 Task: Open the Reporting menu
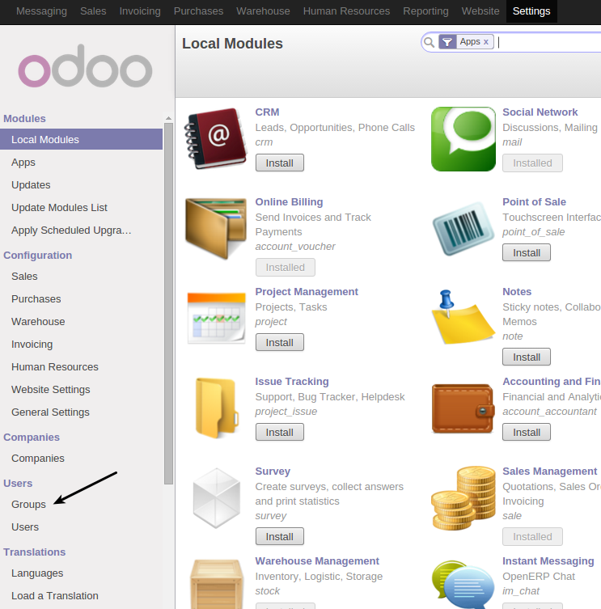pos(425,11)
